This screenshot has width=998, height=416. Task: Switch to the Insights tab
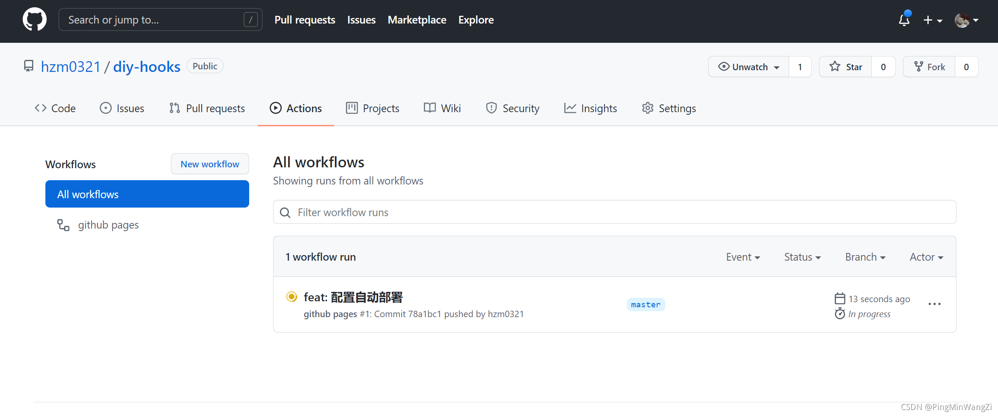click(x=590, y=108)
